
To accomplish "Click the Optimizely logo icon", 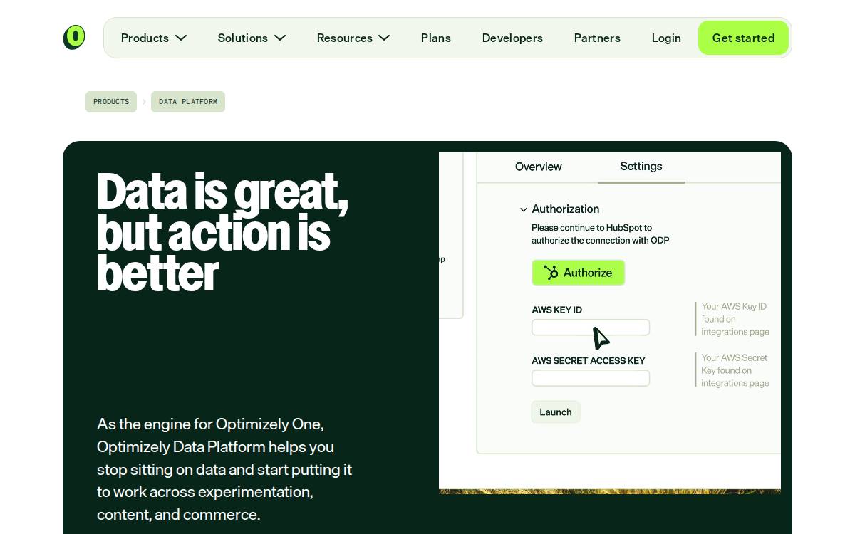I will 74,38.
